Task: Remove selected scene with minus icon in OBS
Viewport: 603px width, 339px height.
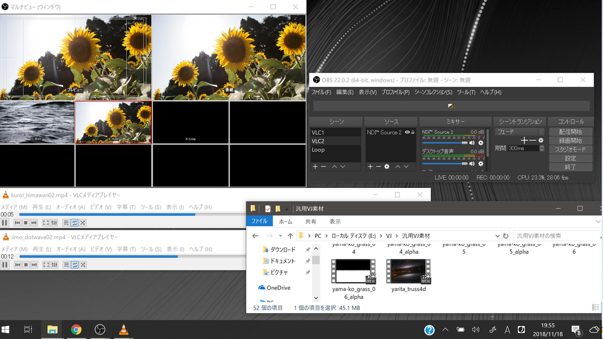Action: 323,166
